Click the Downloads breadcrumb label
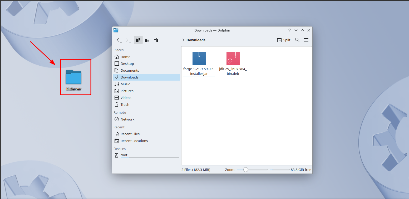This screenshot has width=409, height=199. 196,40
